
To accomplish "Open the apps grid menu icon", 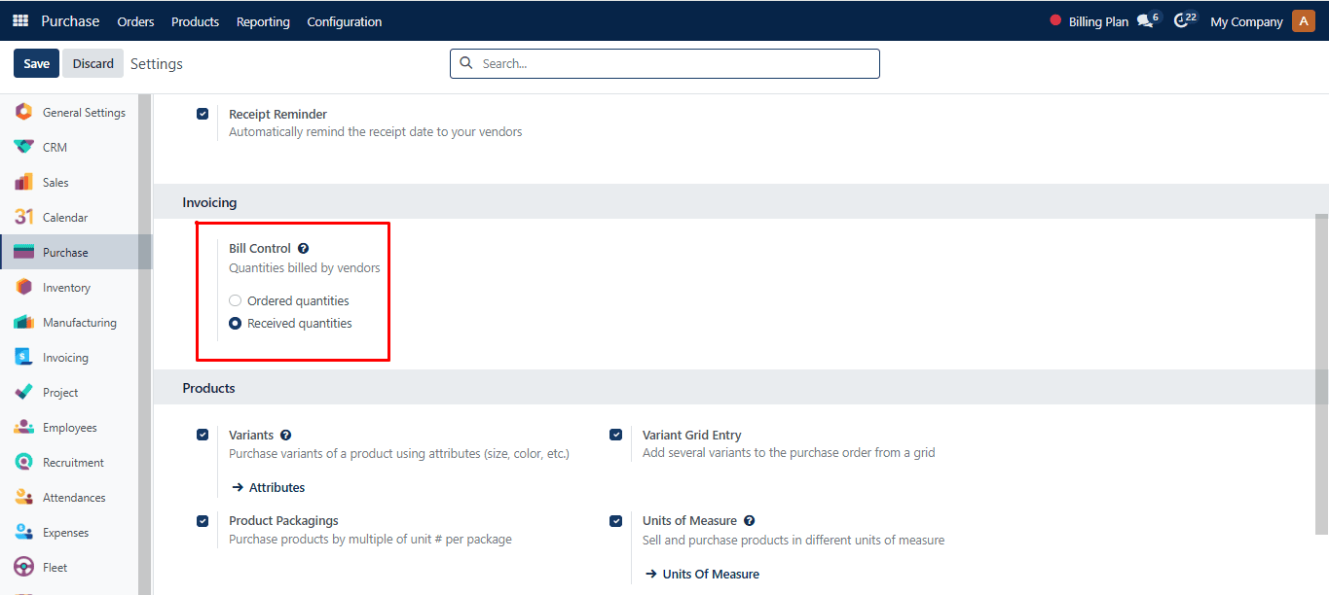I will (x=20, y=20).
